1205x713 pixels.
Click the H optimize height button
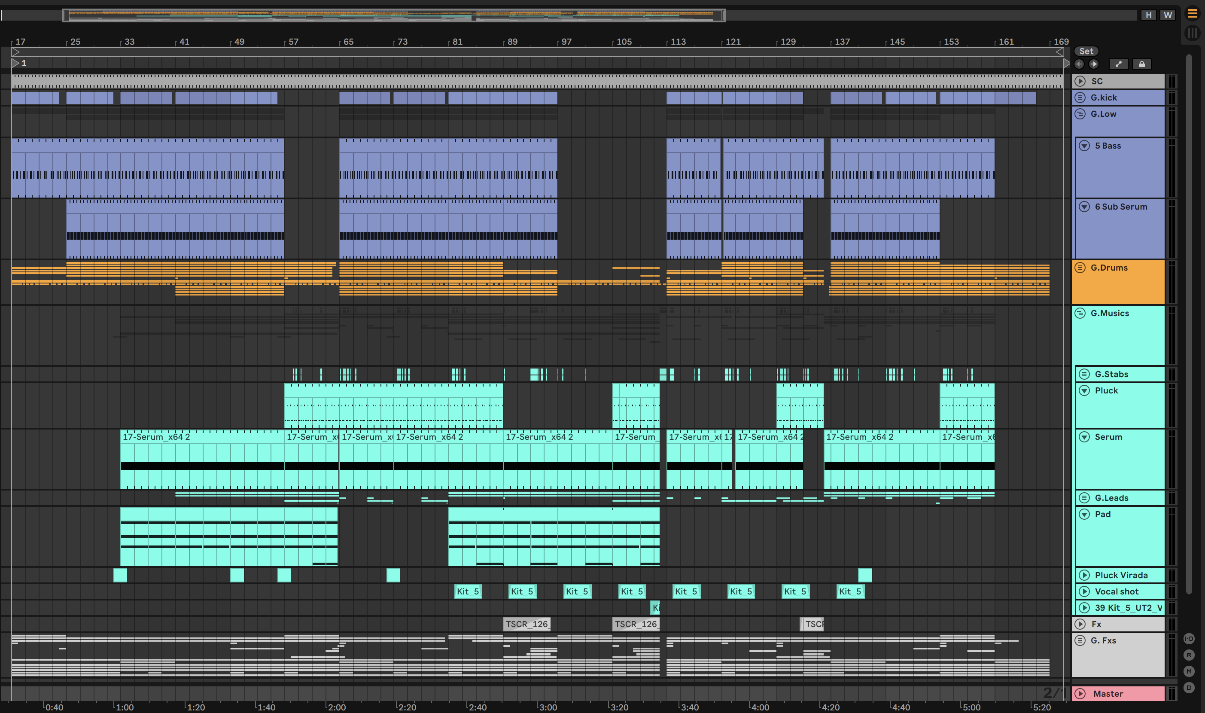[x=1148, y=15]
